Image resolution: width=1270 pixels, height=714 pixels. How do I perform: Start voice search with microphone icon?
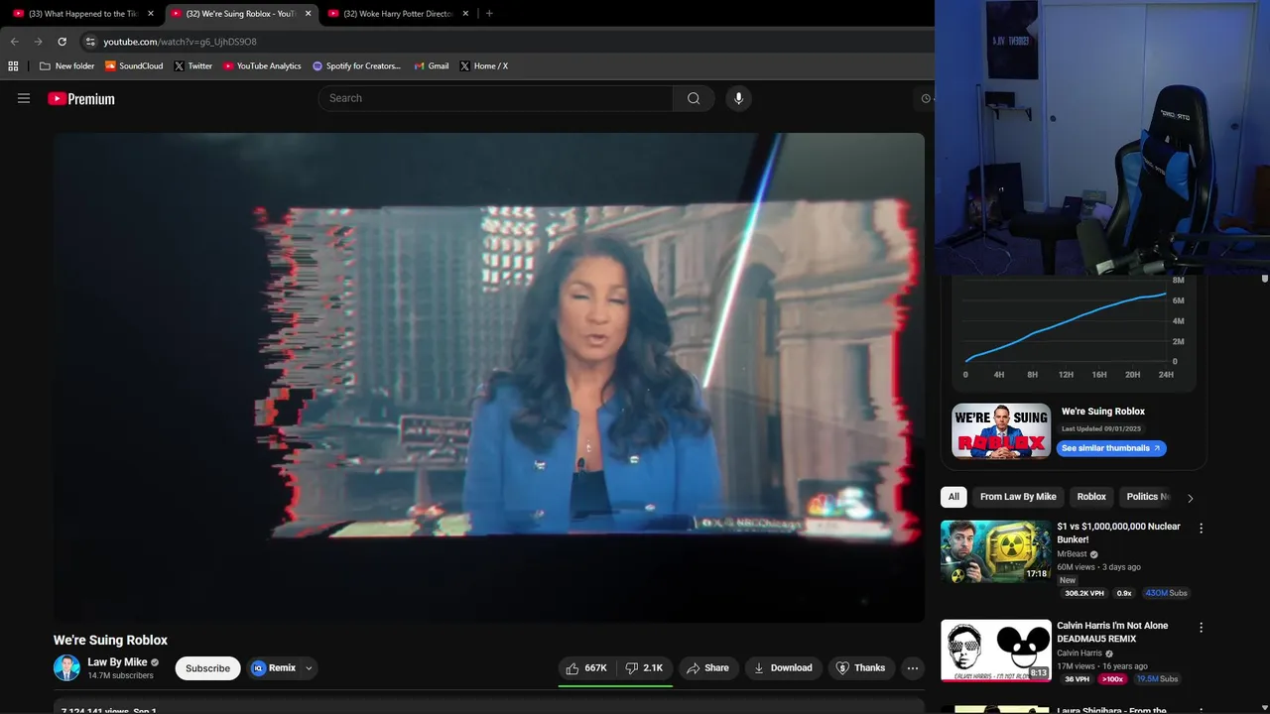click(x=738, y=98)
